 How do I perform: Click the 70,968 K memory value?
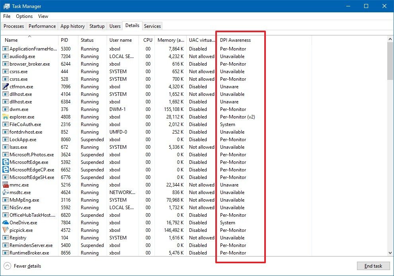pyautogui.click(x=175, y=200)
